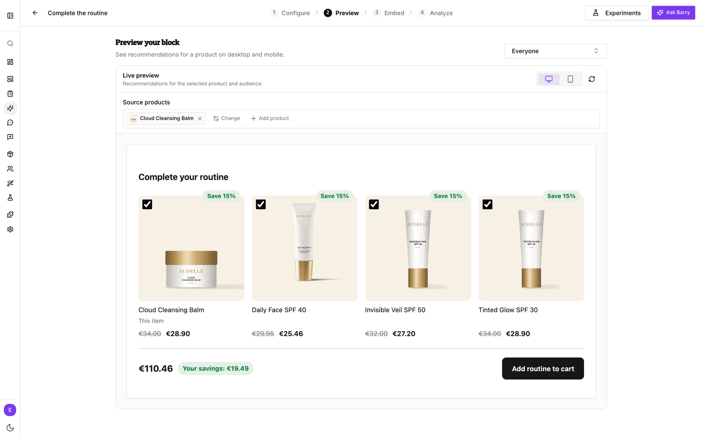The height and width of the screenshot is (439, 702).
Task: Open the settings gear icon in sidebar
Action: 10,229
